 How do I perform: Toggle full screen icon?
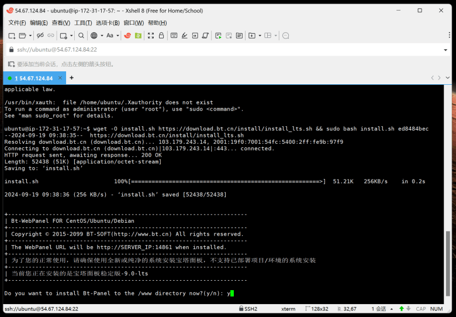[x=151, y=36]
